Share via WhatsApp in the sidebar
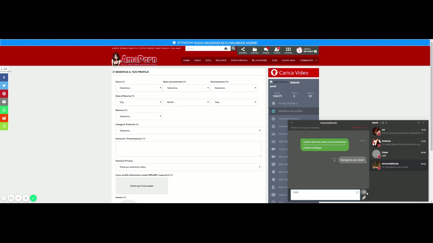433x243 pixels. tap(4, 110)
